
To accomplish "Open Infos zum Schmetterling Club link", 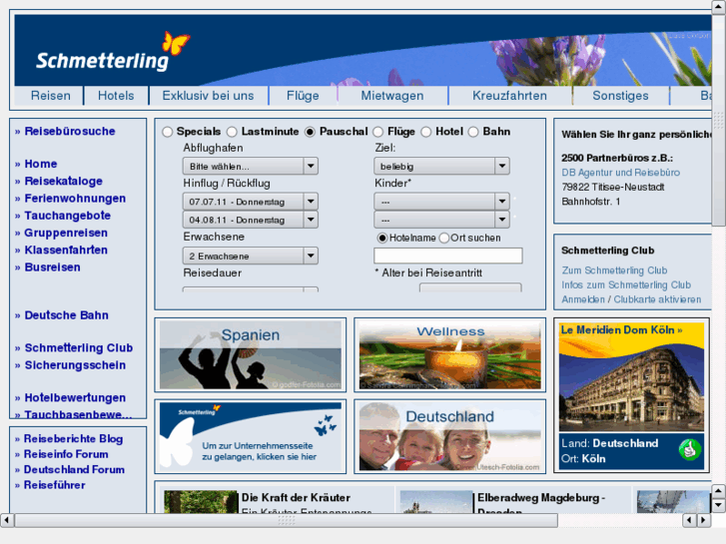I will 626,284.
